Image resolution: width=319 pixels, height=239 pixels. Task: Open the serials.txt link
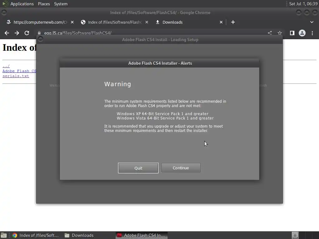(x=16, y=76)
